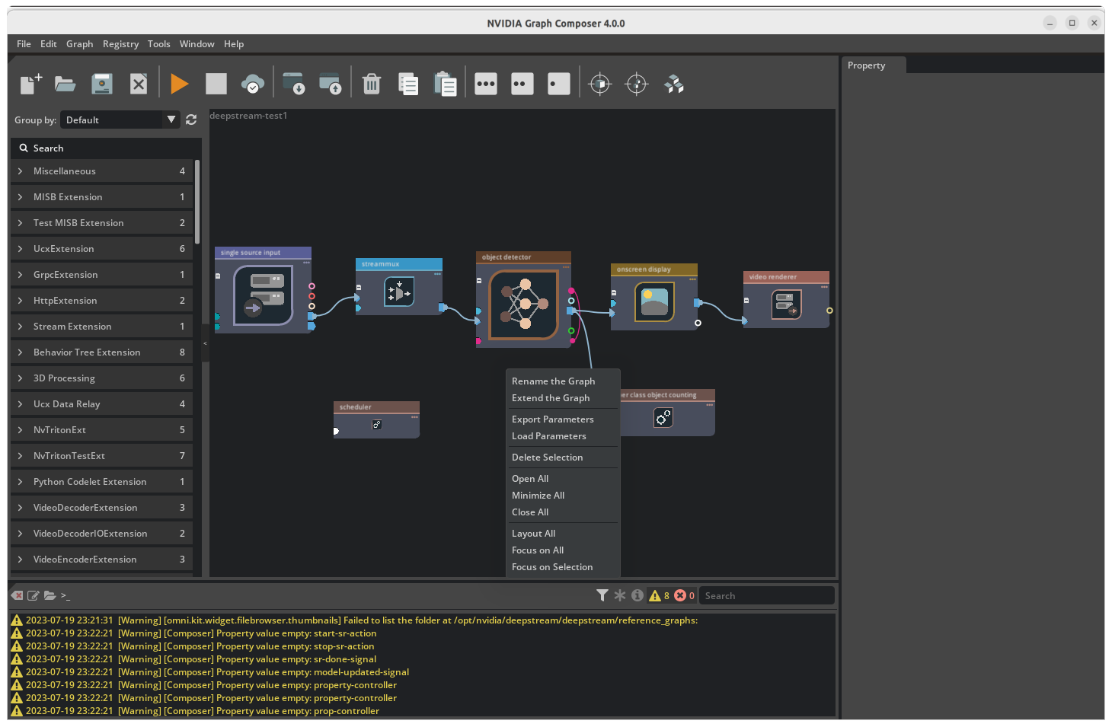Image resolution: width=1112 pixels, height=727 pixels.
Task: Open the Window menu
Action: pyautogui.click(x=197, y=44)
